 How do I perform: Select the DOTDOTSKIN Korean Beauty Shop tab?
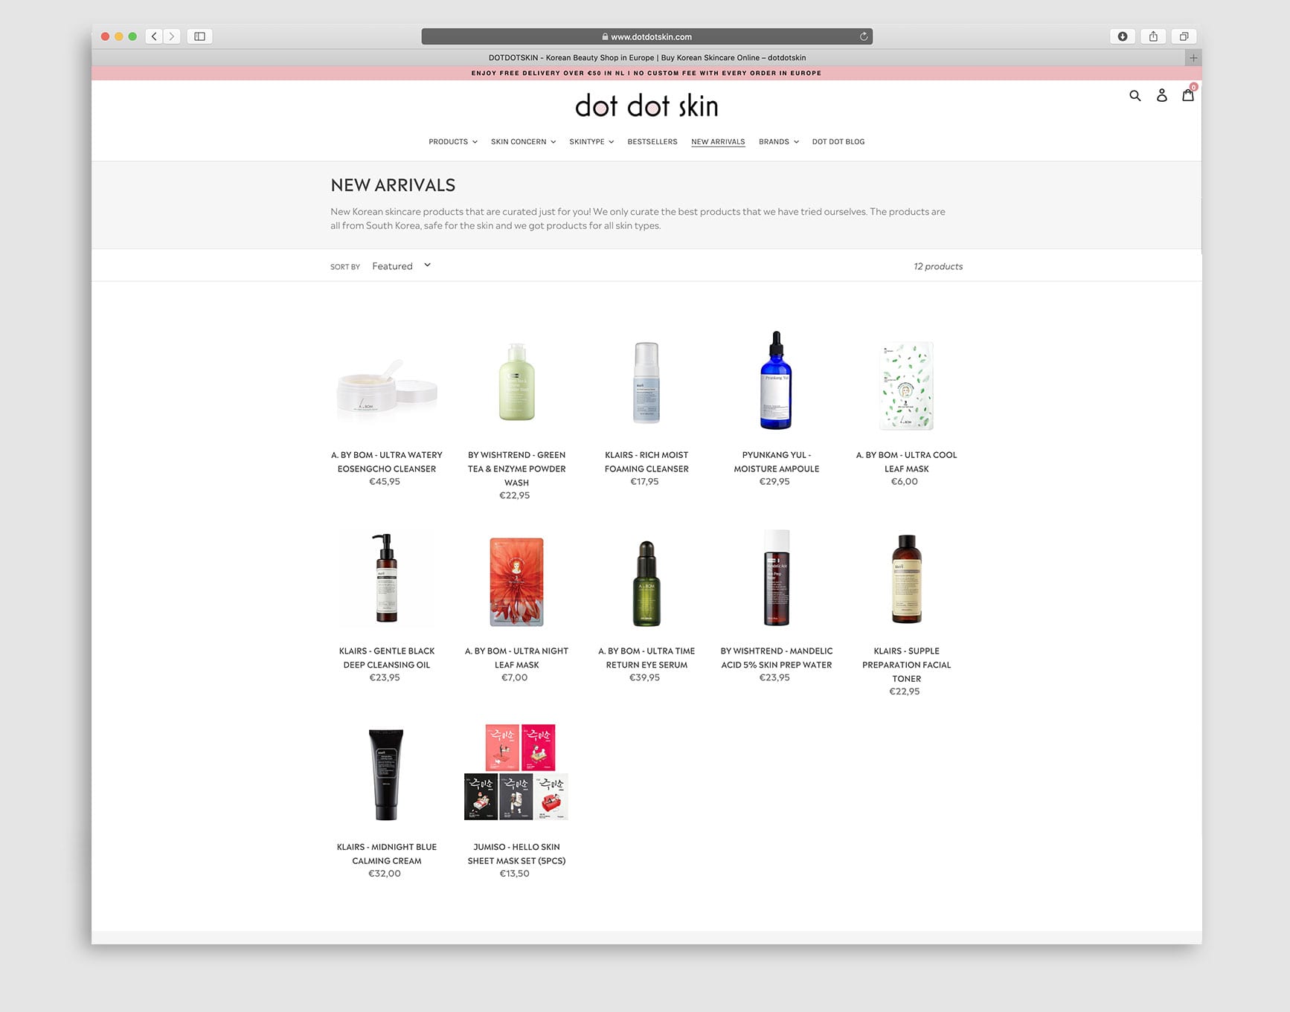coord(646,58)
